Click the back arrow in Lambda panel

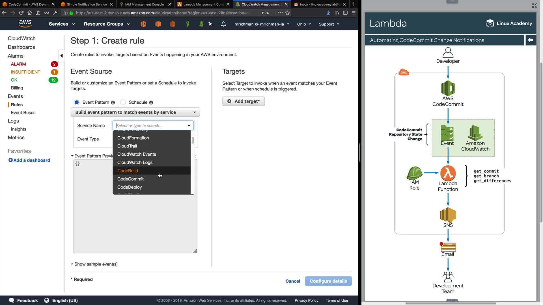(x=531, y=40)
